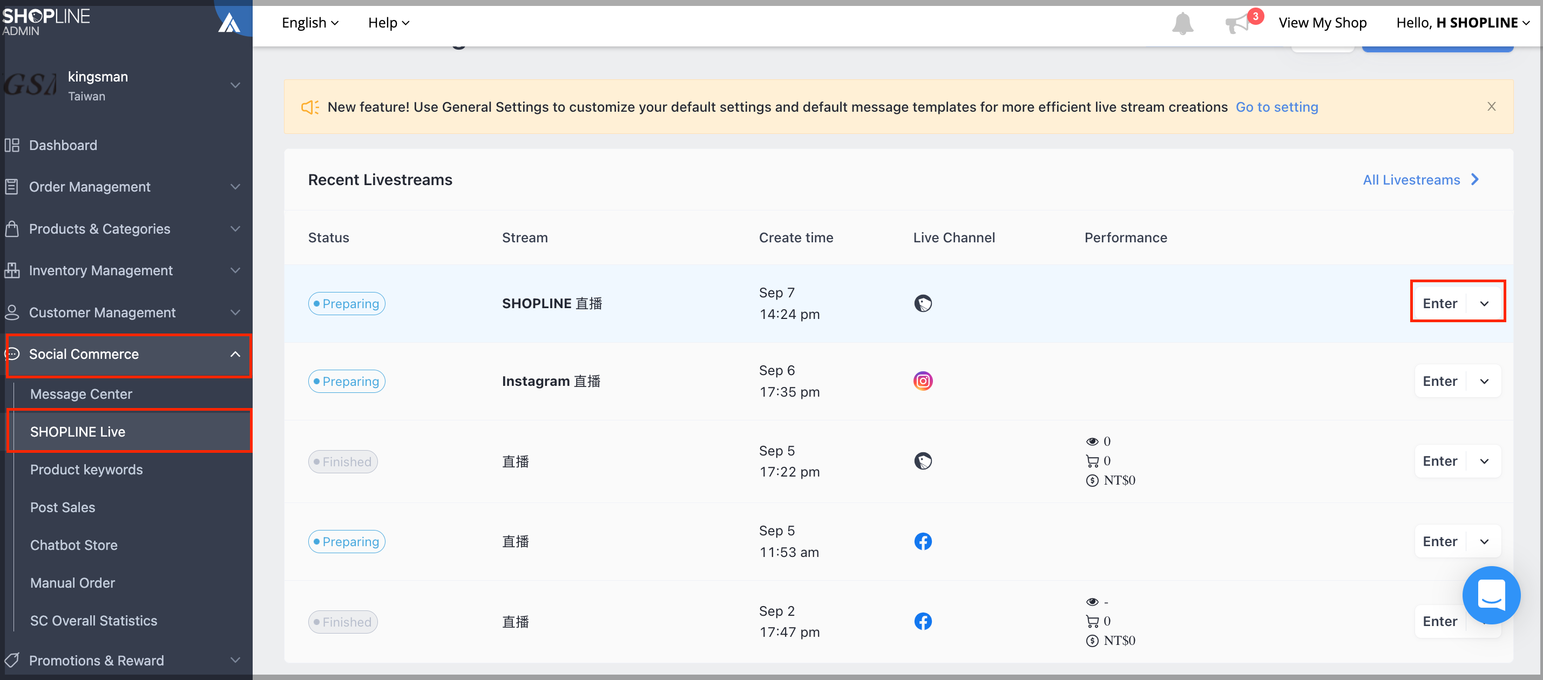Dismiss the new feature banner

click(x=1492, y=106)
